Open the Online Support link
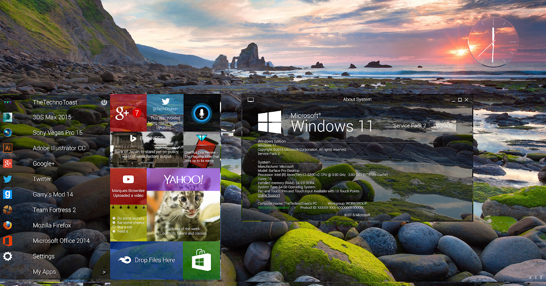This screenshot has height=286, width=546. [269, 195]
